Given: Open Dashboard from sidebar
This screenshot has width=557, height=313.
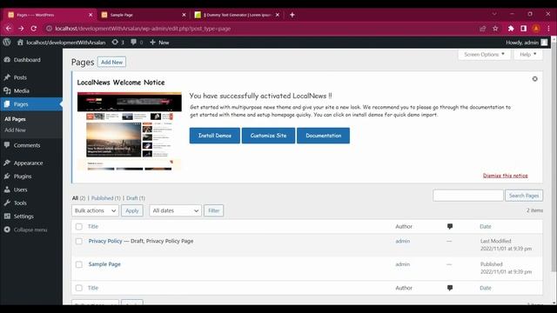Looking at the screenshot, I should click(x=27, y=60).
